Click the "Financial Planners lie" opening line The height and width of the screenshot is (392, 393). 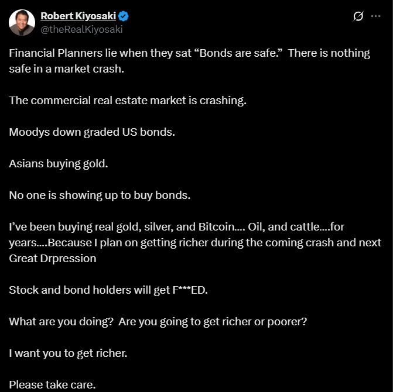pyautogui.click(x=190, y=53)
